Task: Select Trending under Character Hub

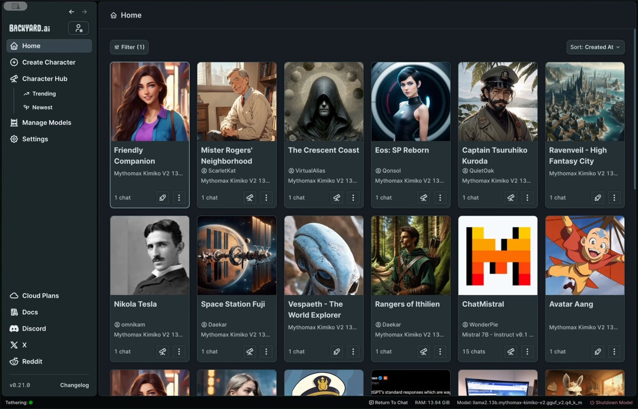Action: coord(44,94)
